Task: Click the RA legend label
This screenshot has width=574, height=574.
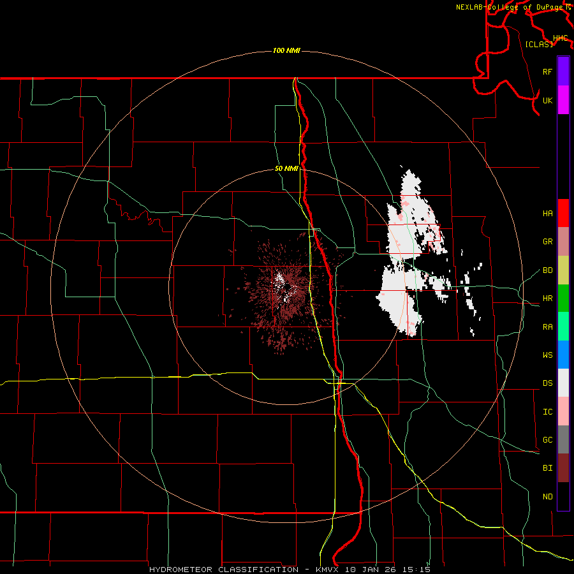Action: (x=547, y=327)
